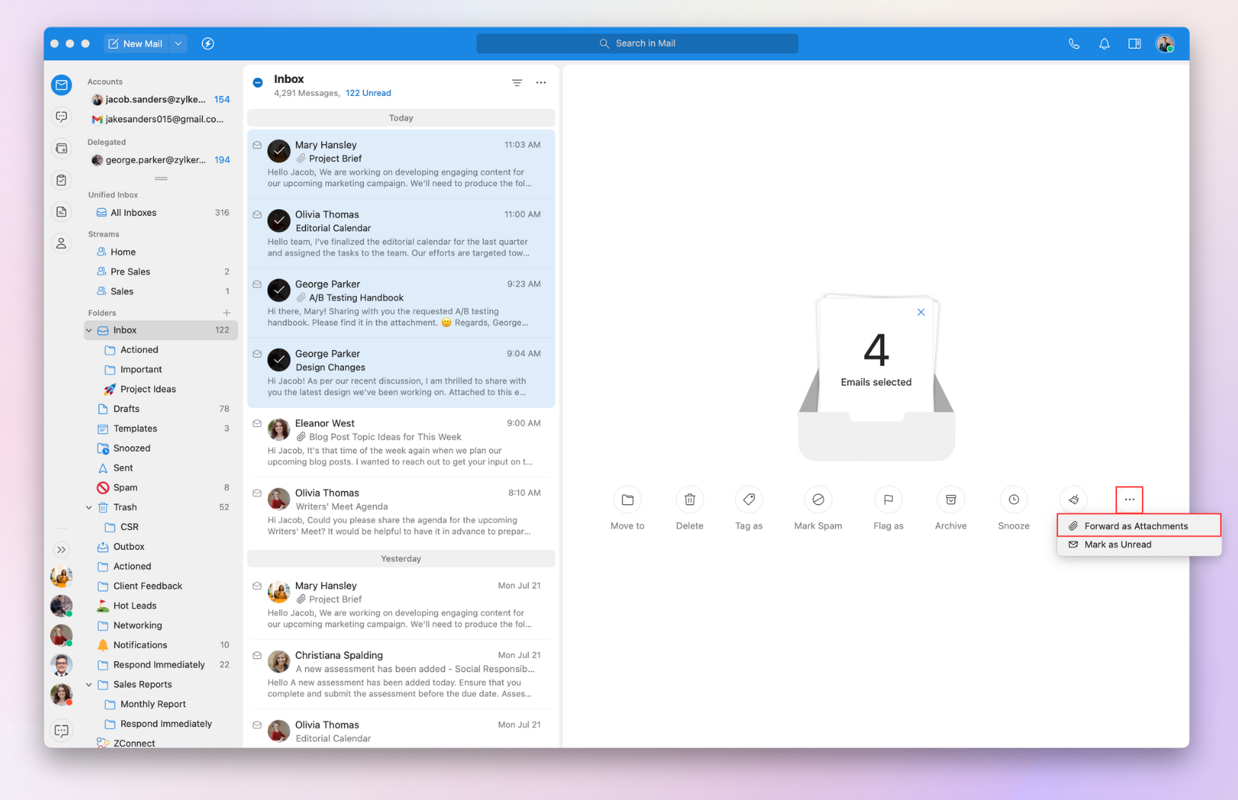The height and width of the screenshot is (800, 1238).
Task: Deselect George Parker Design Changes email
Action: click(x=279, y=360)
